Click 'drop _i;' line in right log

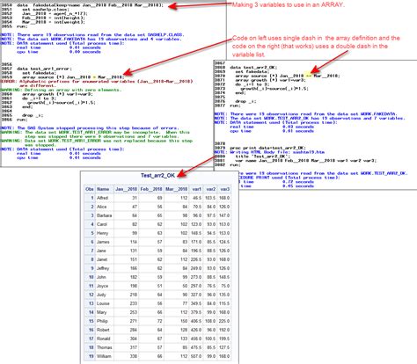(245, 101)
